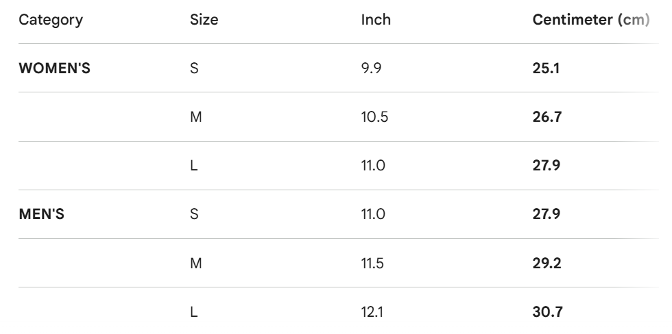672x334 pixels.
Task: Select women's size S cell
Action: 194,68
